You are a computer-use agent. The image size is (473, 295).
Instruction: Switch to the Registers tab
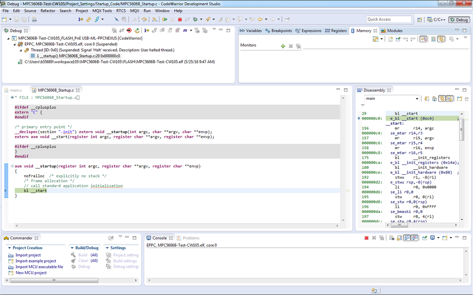pyautogui.click(x=336, y=31)
